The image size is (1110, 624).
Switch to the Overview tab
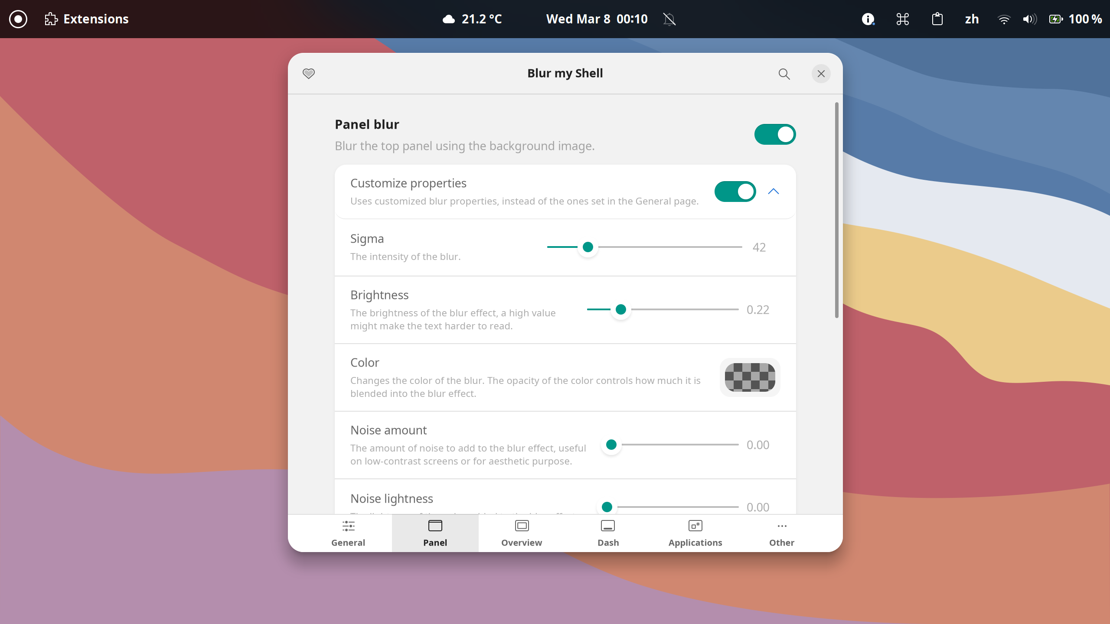[x=522, y=533]
